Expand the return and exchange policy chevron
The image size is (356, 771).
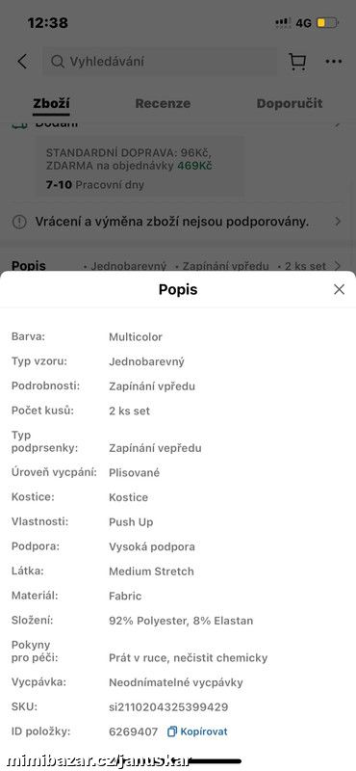pos(338,222)
